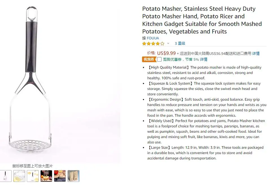Image resolution: width=270 pixels, height=185 pixels.
Task: Click the High Quality Material bullet text
Action: click(204, 73)
